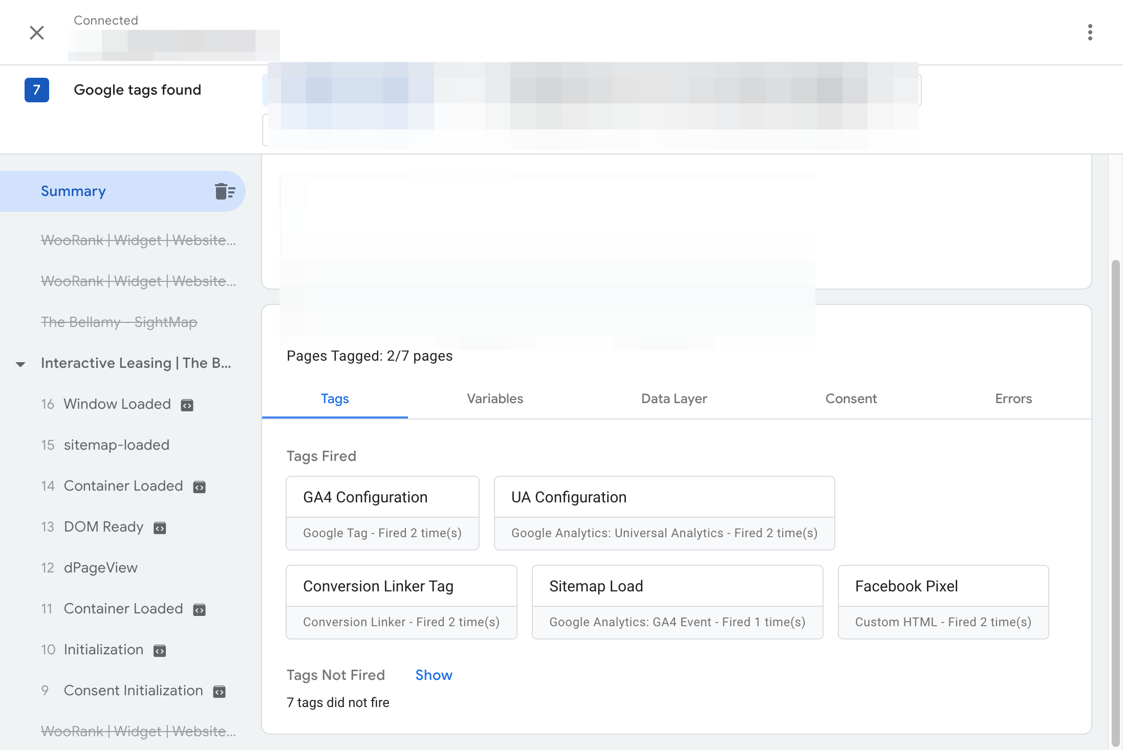Image resolution: width=1123 pixels, height=750 pixels.
Task: Click the Connected status text
Action: click(106, 20)
